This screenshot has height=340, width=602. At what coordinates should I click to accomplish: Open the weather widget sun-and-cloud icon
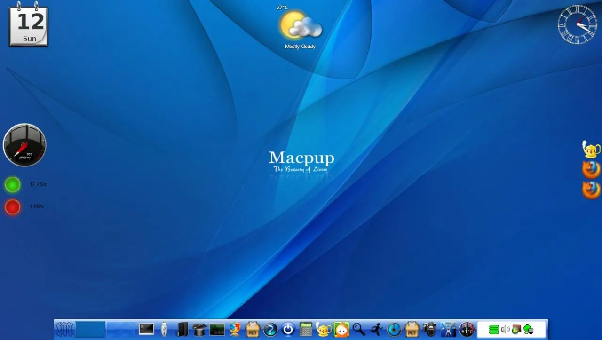[301, 25]
